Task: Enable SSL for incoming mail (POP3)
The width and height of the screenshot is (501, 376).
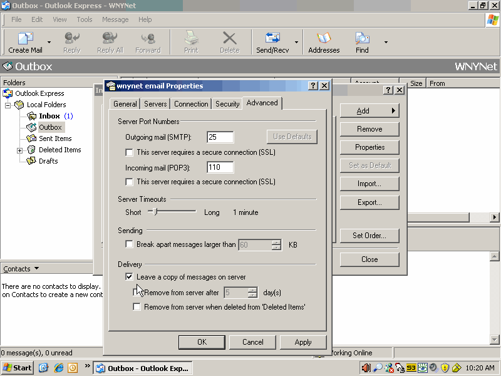Action: (130, 182)
